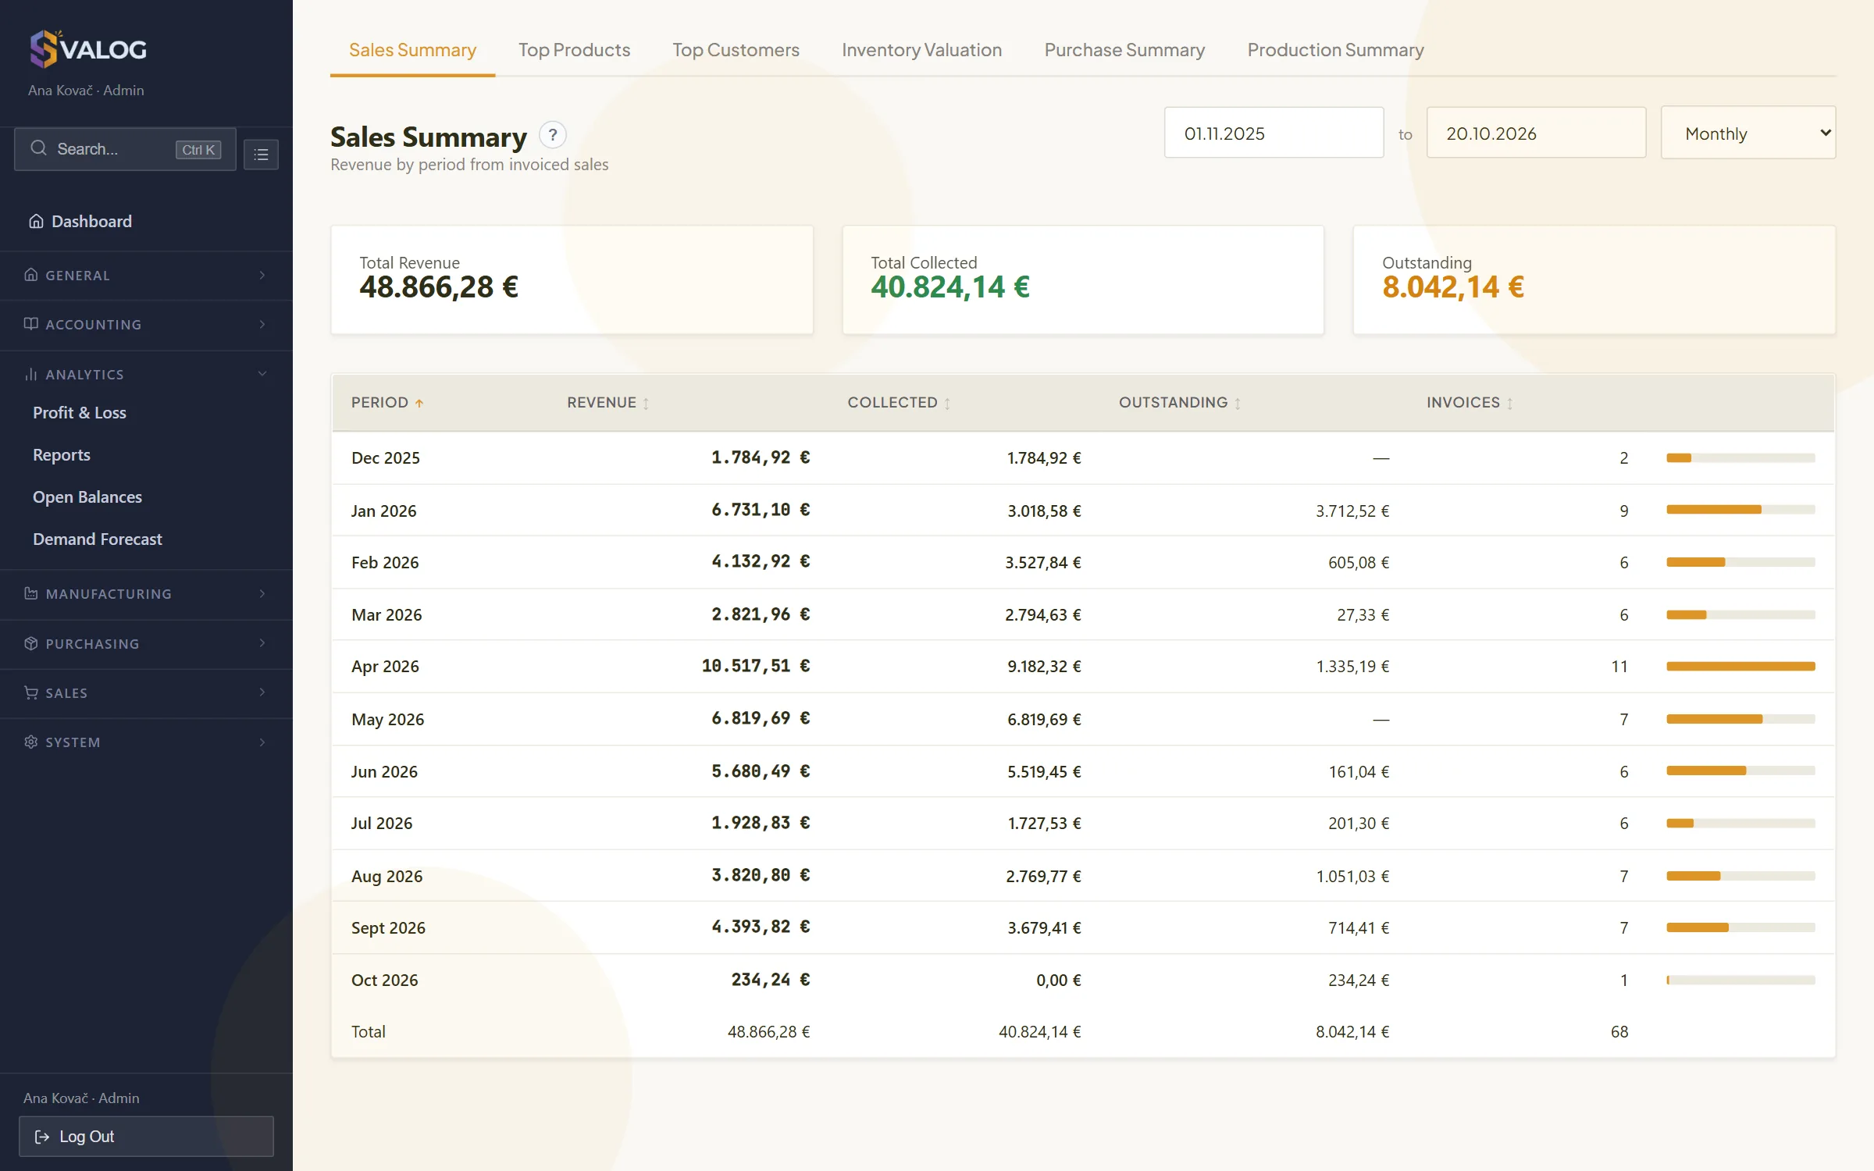
Task: Click the search magnifier icon
Action: pyautogui.click(x=38, y=148)
